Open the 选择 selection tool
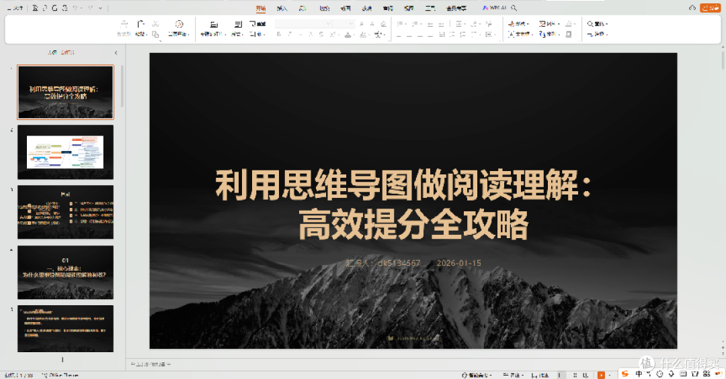The width and height of the screenshot is (726, 379). [x=598, y=34]
